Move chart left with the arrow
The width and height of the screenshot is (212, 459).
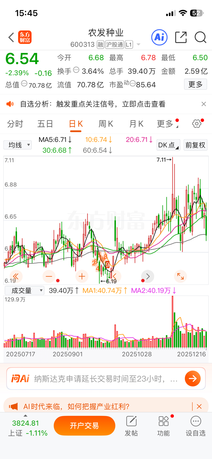[x=115, y=276]
